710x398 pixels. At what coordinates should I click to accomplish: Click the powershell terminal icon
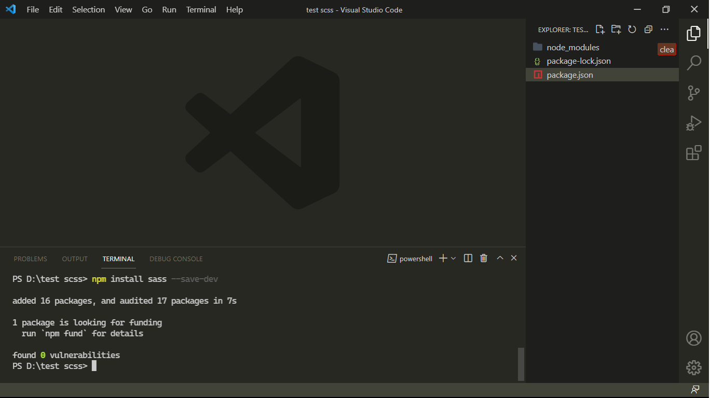(x=392, y=259)
